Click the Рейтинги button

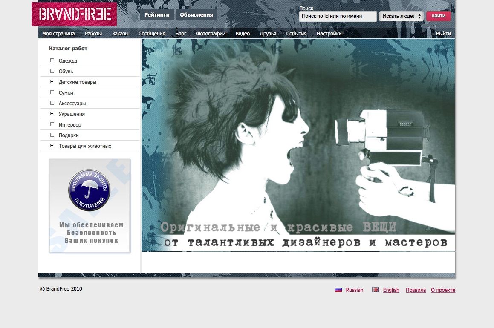click(157, 15)
